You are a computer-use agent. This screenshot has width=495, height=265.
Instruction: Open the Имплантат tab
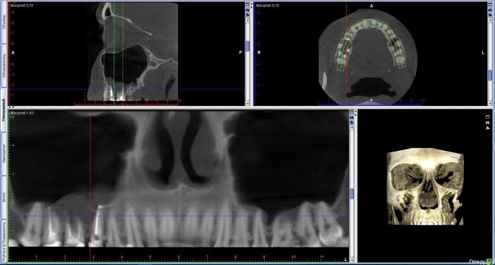[x=4, y=154]
